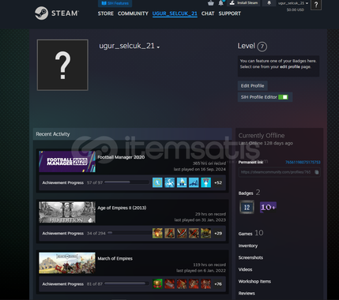Open the STORE menu
339x300 pixels.
[106, 13]
